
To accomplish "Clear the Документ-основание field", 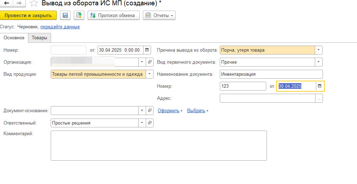I will (x=142, y=110).
